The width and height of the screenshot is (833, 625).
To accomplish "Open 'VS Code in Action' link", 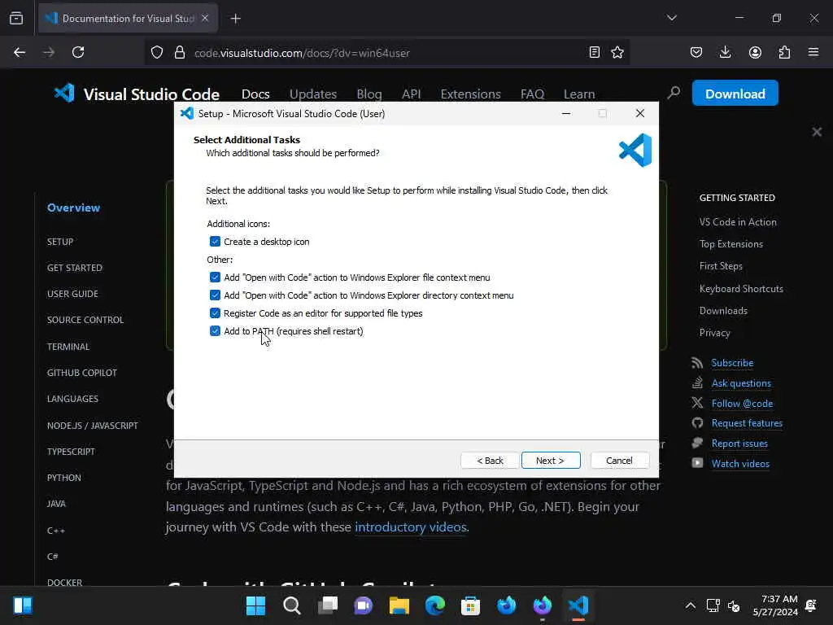I will coord(738,222).
